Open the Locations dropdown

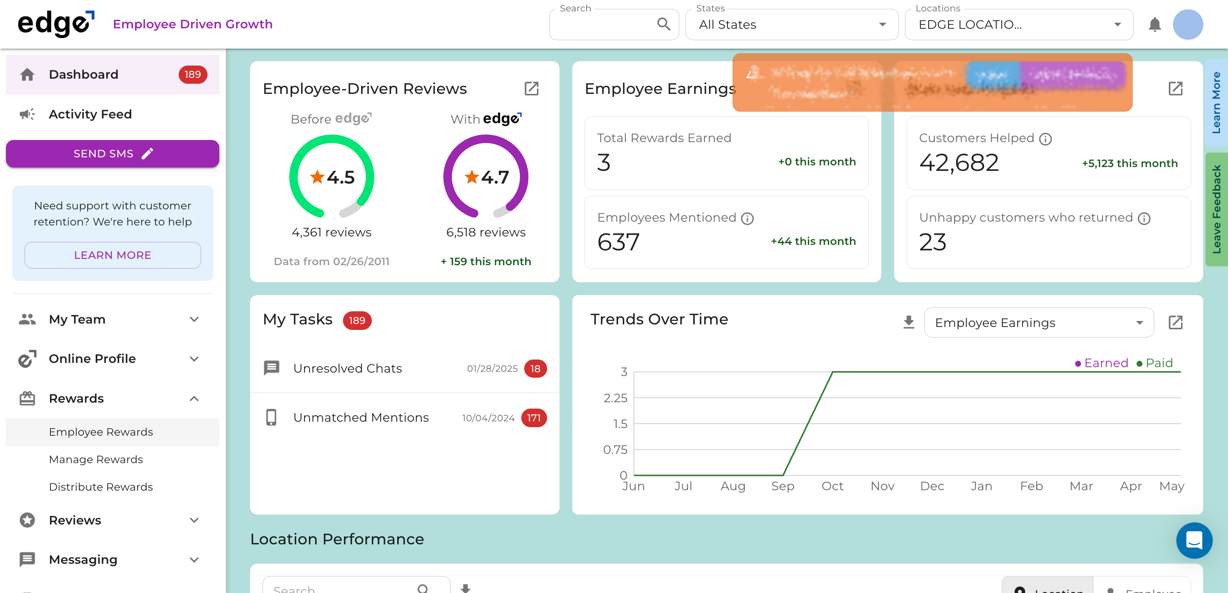(1019, 24)
